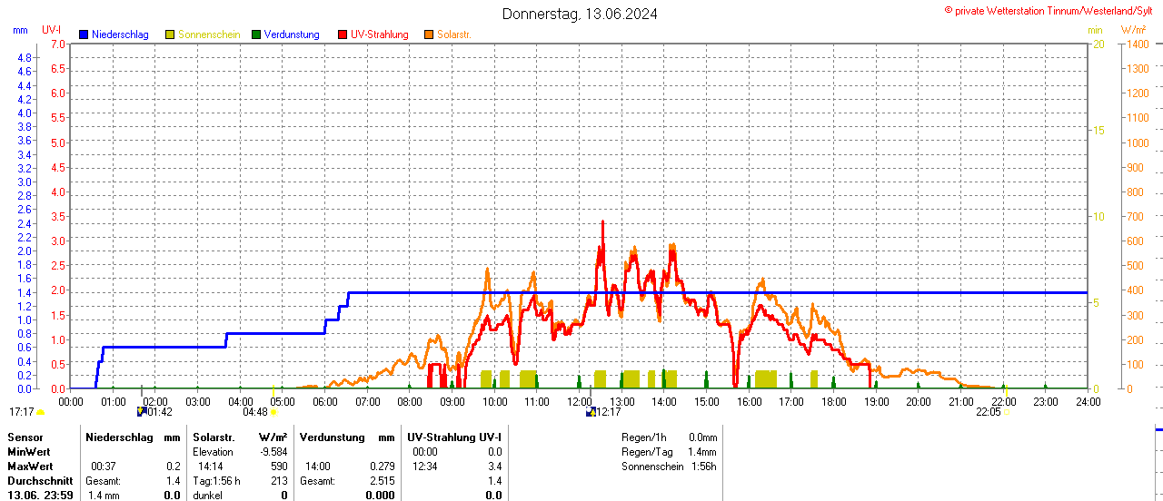Click the icon beside 12:17
This screenshot has height=501, width=1163.
pyautogui.click(x=591, y=412)
